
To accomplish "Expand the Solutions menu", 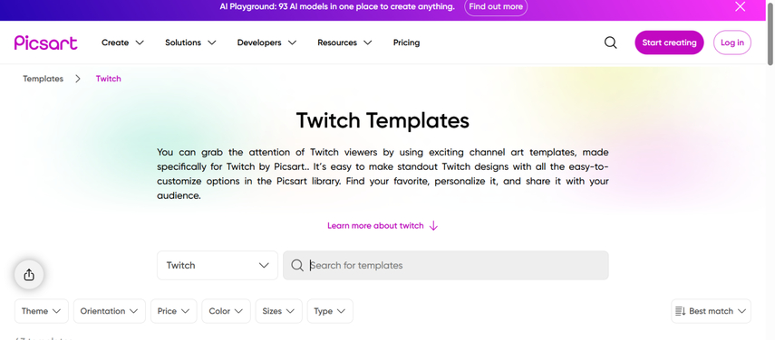I will pos(190,42).
